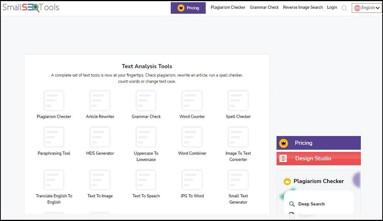Open the Word Combiner text link
The width and height of the screenshot is (383, 221).
(x=192, y=153)
